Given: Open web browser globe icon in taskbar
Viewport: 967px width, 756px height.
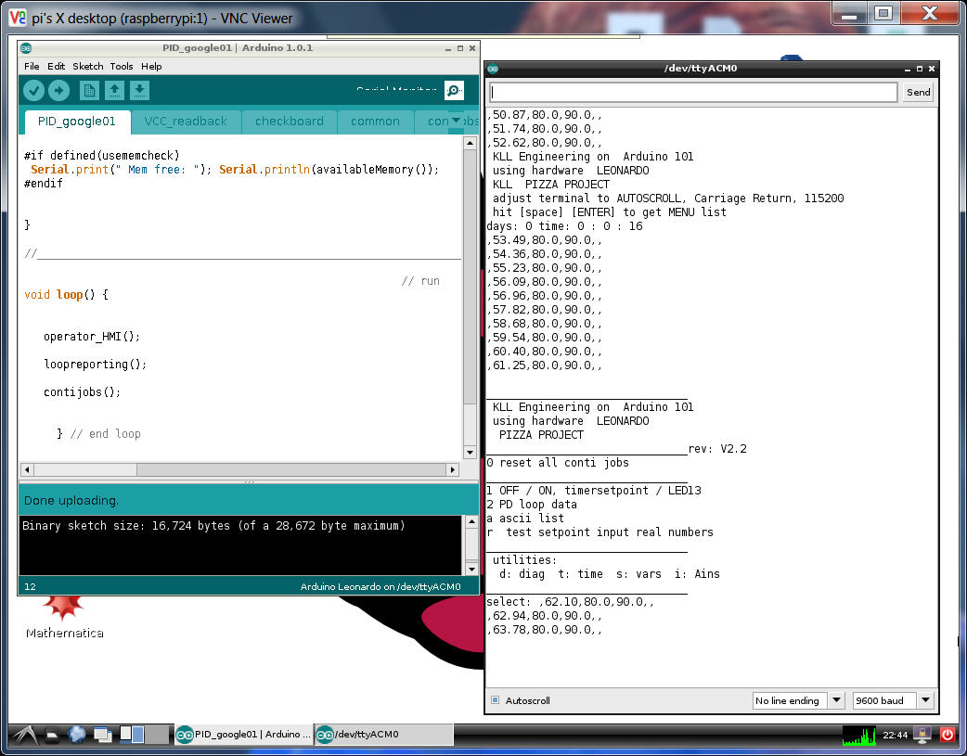Looking at the screenshot, I should coord(78,735).
